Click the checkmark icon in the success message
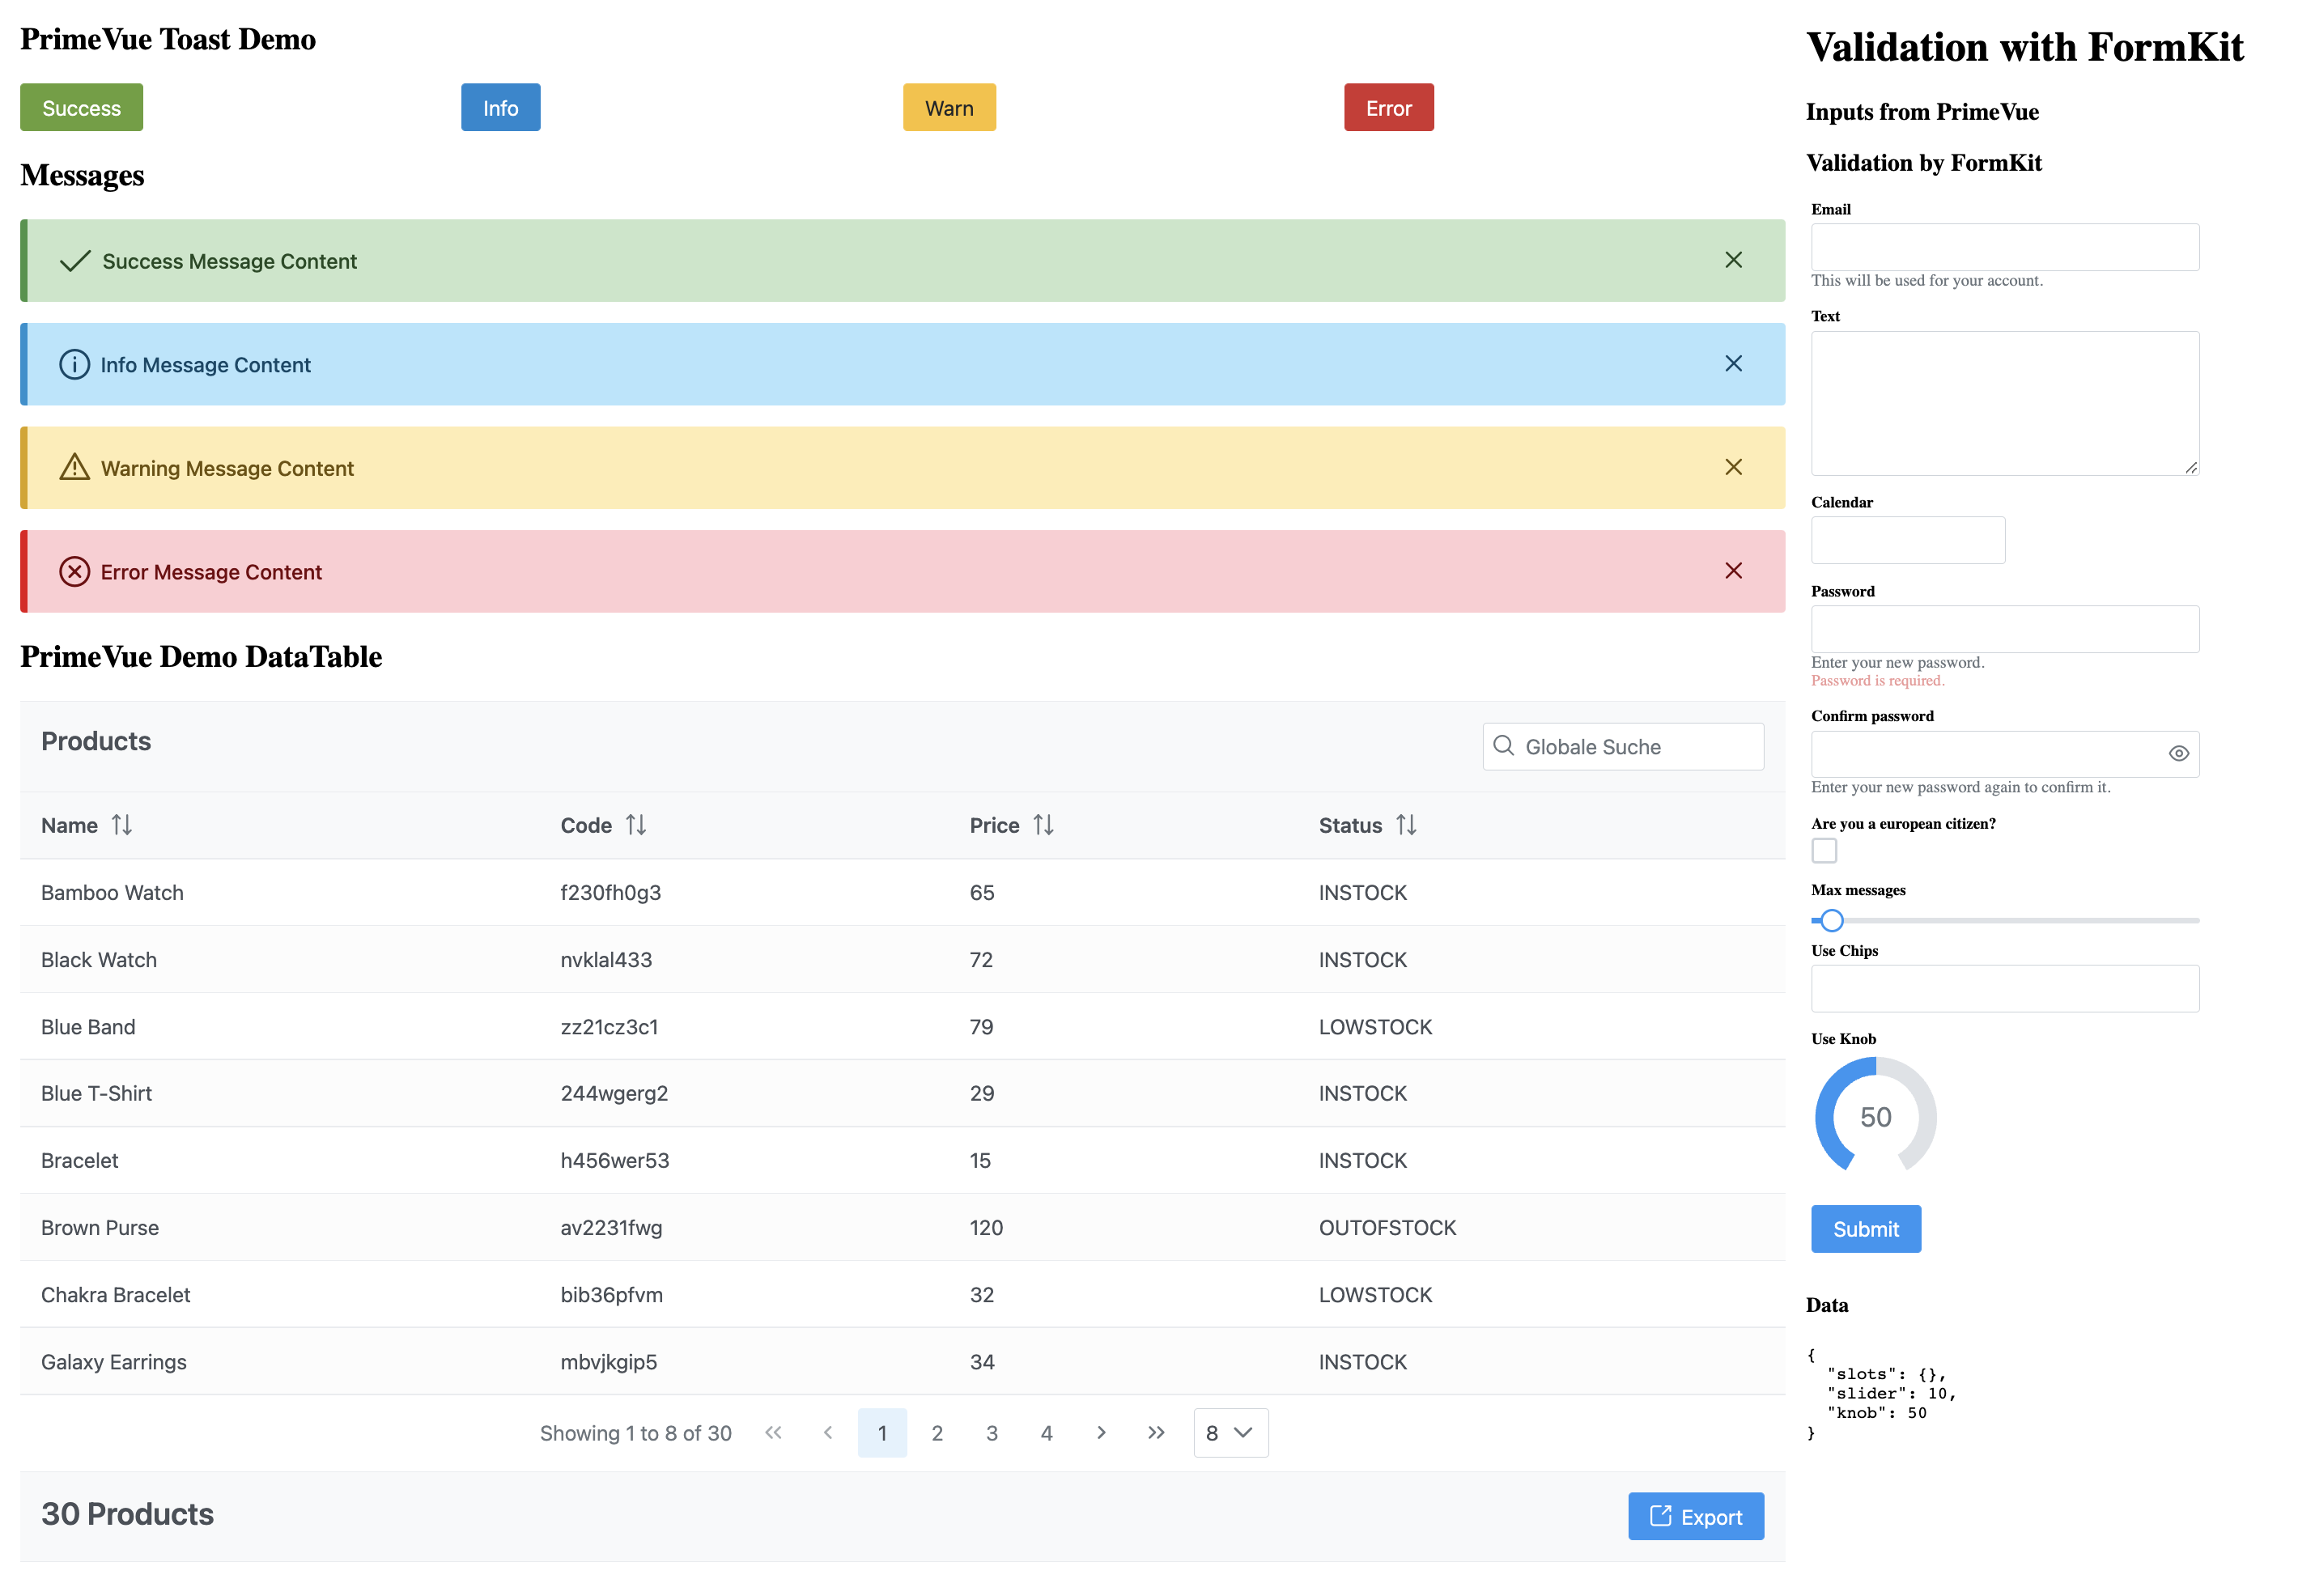The width and height of the screenshot is (2315, 1596). tap(75, 261)
